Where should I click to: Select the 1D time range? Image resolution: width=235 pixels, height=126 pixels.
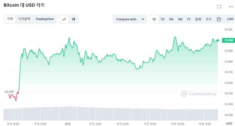(x=154, y=19)
